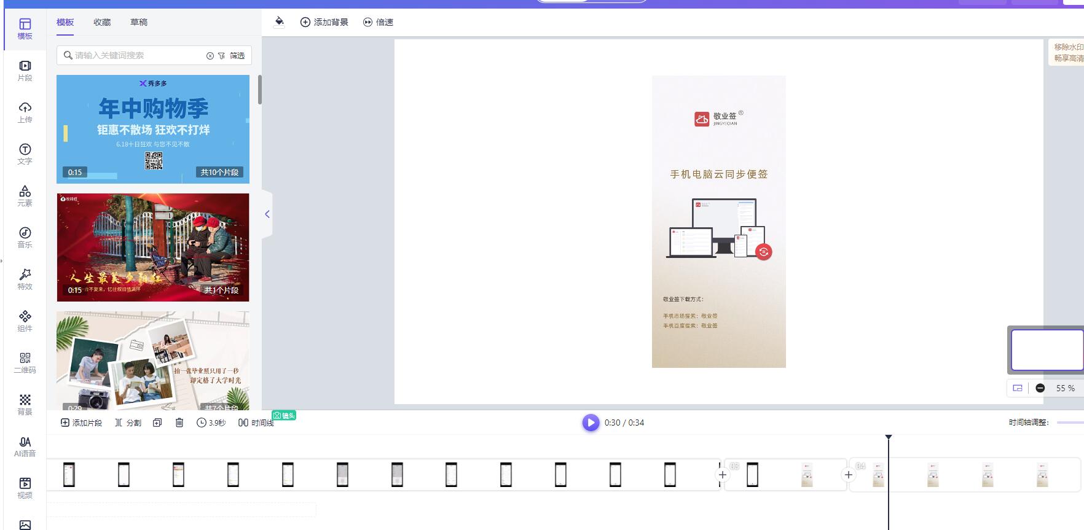Play the video with the purple play button
The image size is (1084, 530).
(x=591, y=423)
